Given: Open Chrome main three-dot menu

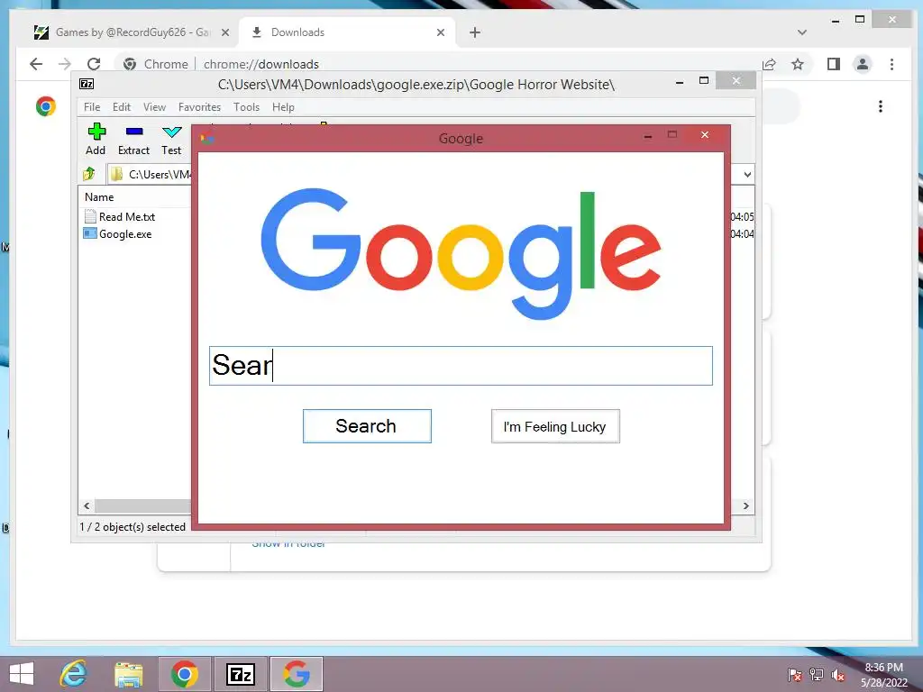Looking at the screenshot, I should pyautogui.click(x=891, y=64).
